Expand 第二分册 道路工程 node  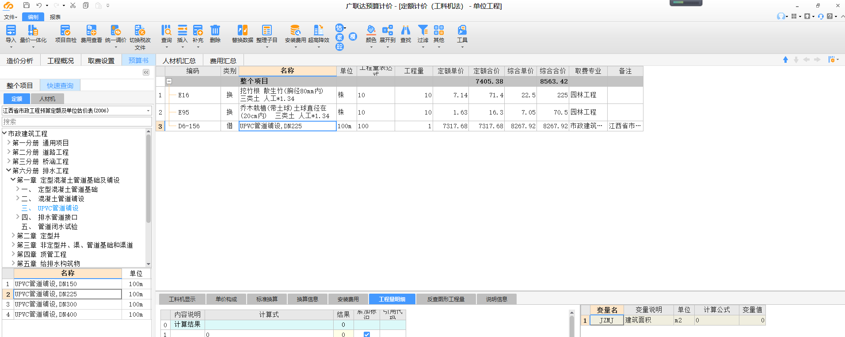tap(9, 152)
